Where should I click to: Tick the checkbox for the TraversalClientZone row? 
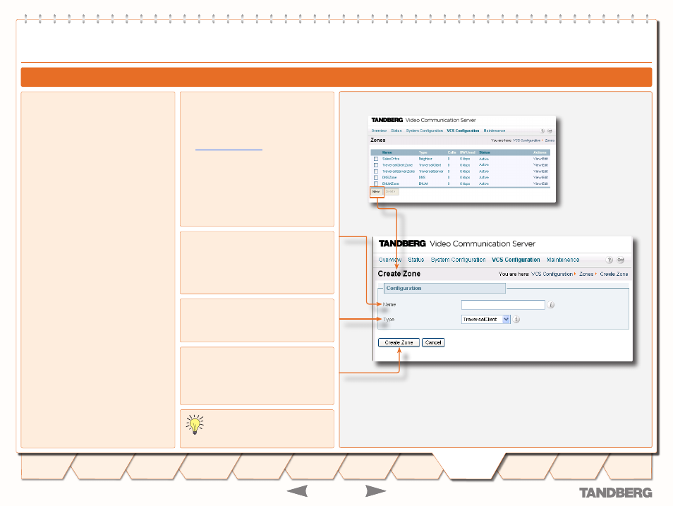[x=376, y=165]
